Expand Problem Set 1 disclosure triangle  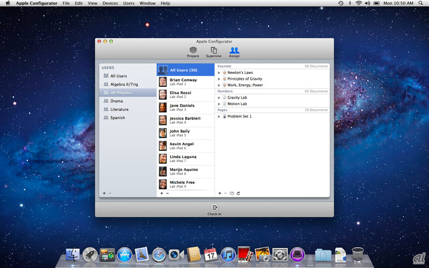[219, 116]
